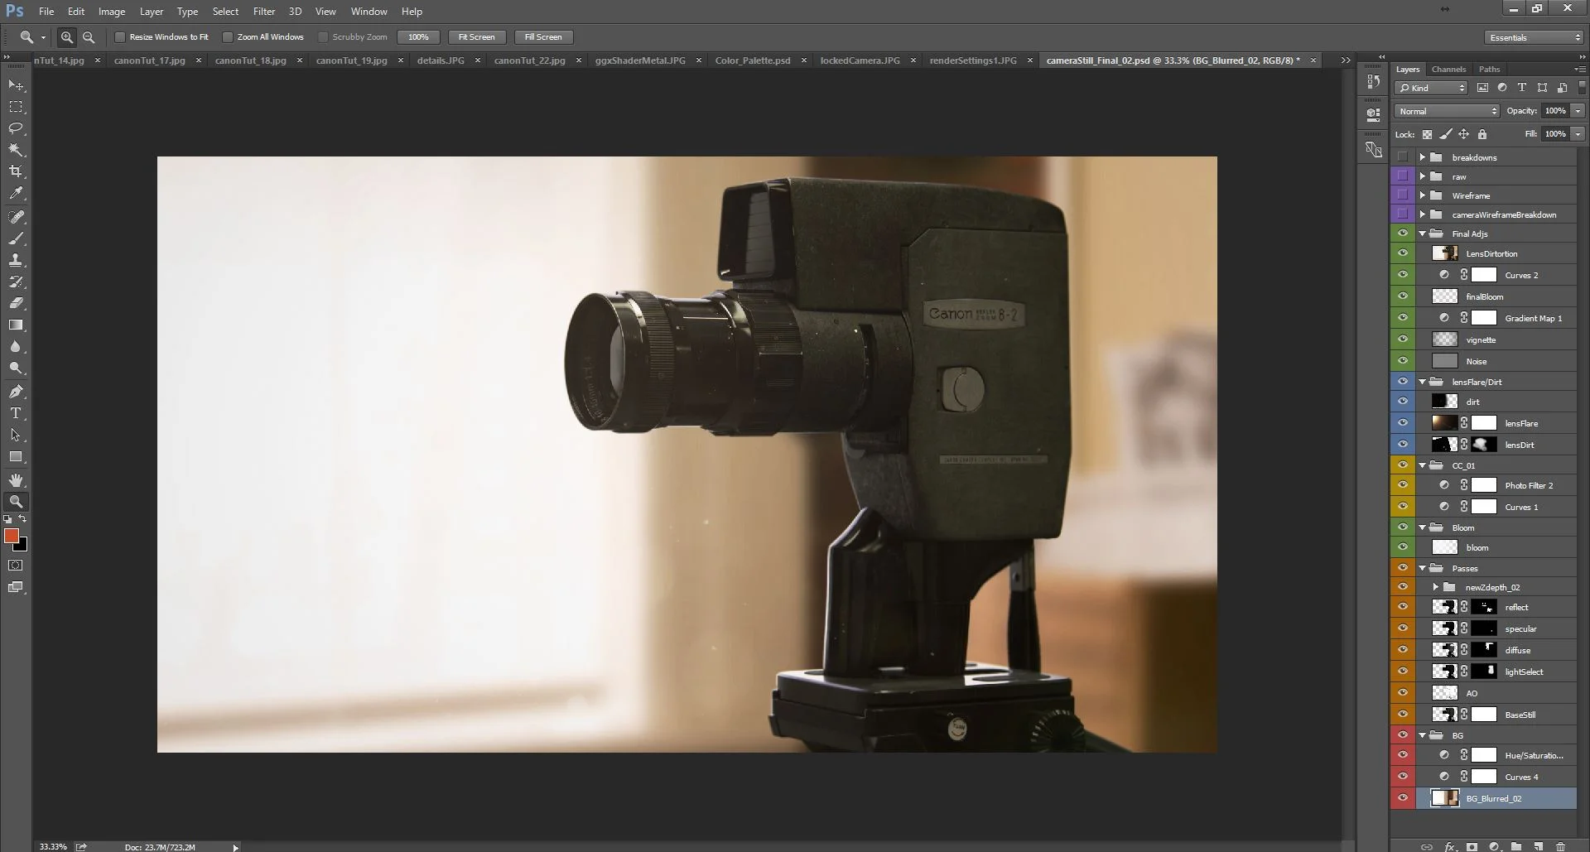Viewport: 1590px width, 852px height.
Task: Select the Crop tool
Action: tap(16, 171)
